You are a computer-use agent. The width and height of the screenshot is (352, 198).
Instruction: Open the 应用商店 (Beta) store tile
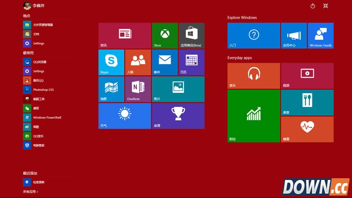point(191,35)
